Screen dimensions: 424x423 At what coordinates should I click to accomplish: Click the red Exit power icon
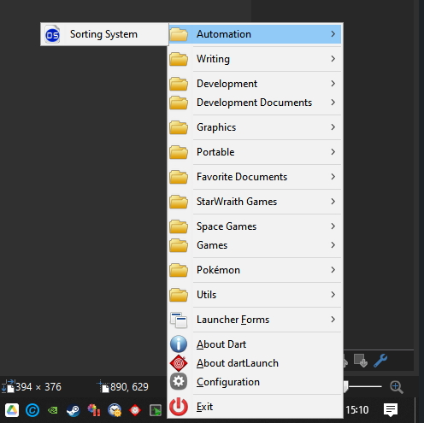click(x=179, y=407)
